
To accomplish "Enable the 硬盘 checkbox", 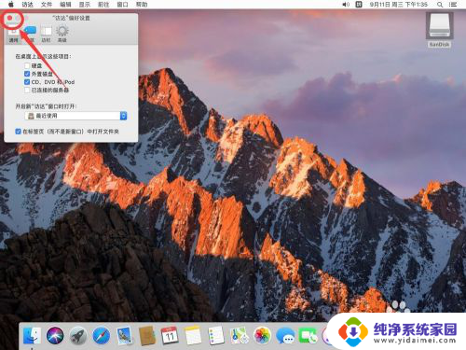I will click(x=27, y=65).
